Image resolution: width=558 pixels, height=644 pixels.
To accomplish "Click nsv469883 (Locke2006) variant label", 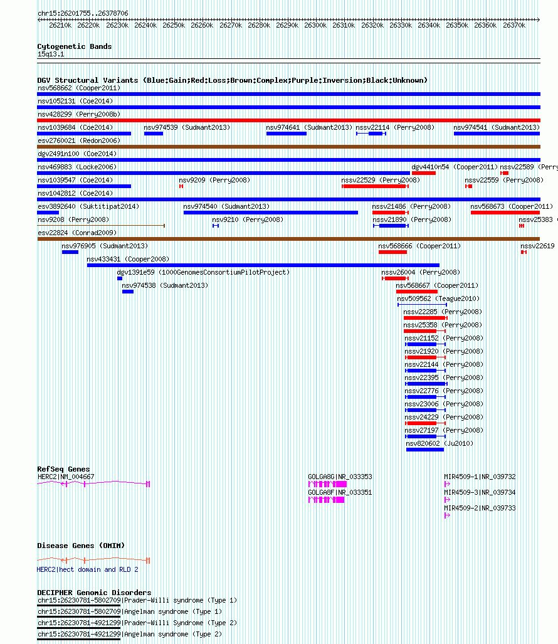I will tap(77, 167).
